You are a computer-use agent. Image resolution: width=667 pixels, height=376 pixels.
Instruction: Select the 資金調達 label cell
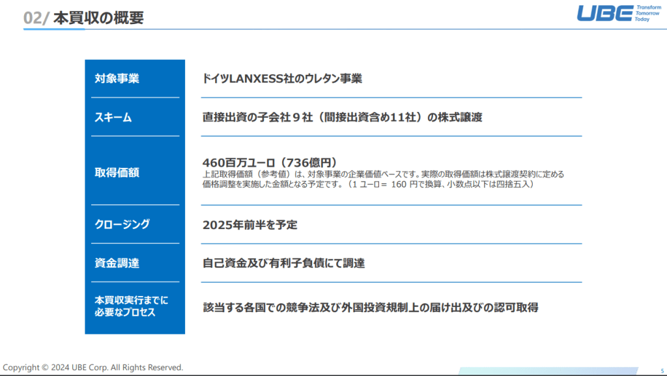pos(117,263)
